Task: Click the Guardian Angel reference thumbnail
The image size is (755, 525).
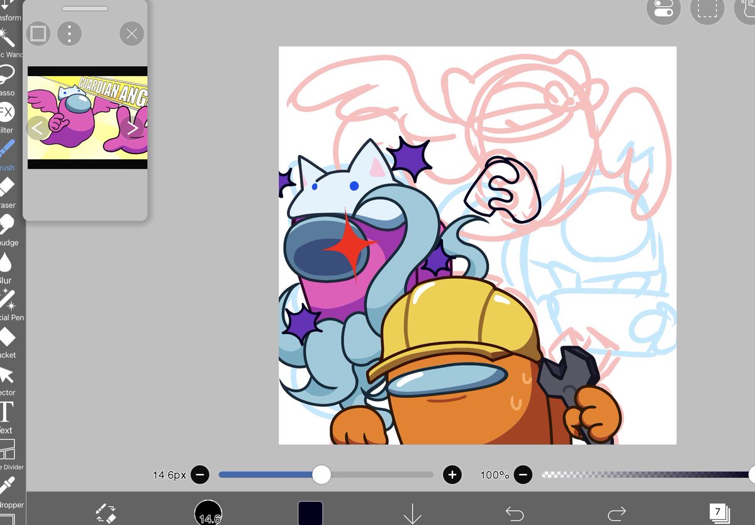Action: 87,118
